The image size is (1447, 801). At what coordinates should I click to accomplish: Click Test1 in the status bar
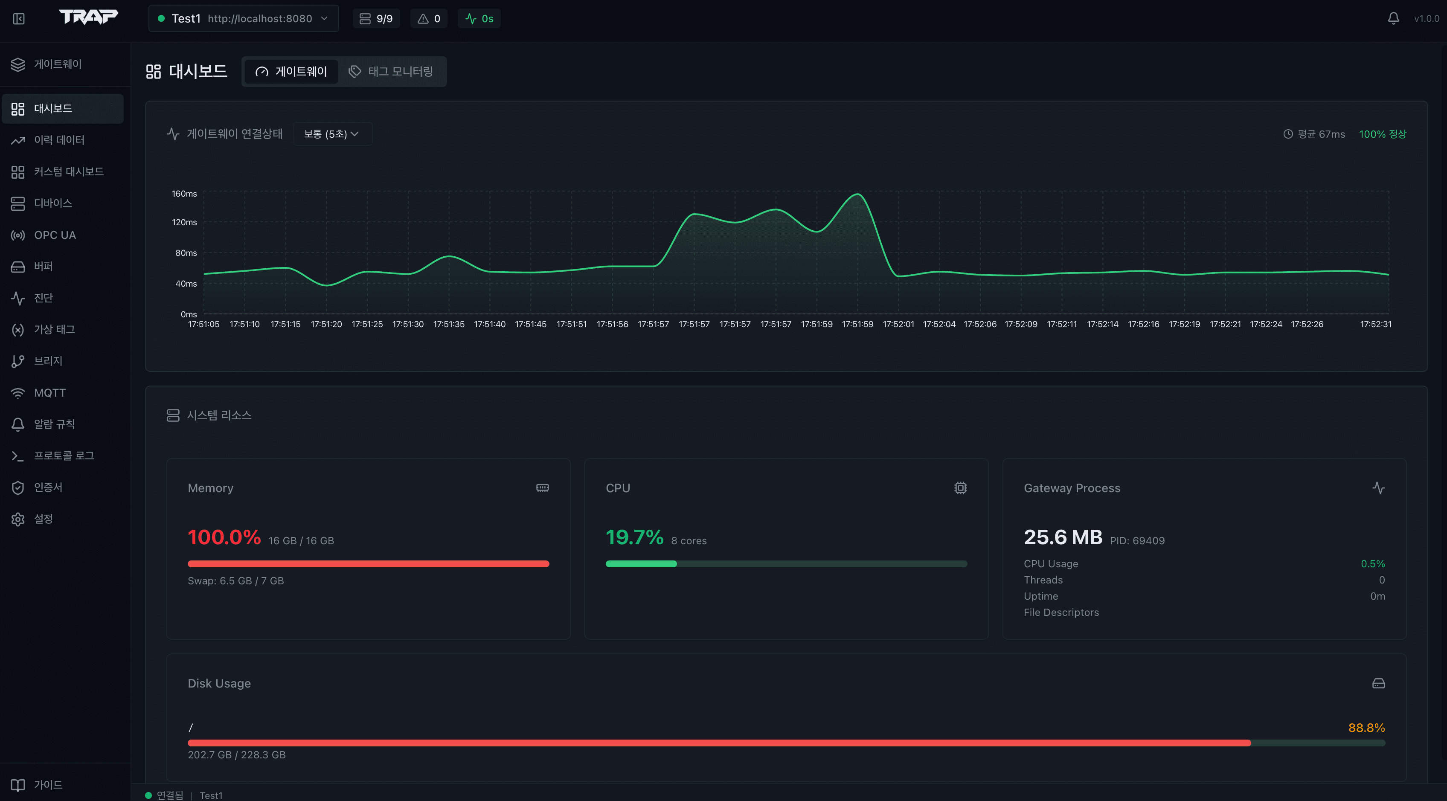pos(211,795)
